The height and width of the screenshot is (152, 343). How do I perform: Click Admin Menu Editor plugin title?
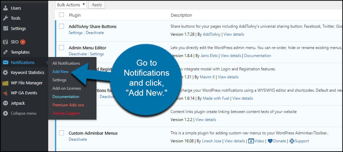tap(87, 48)
